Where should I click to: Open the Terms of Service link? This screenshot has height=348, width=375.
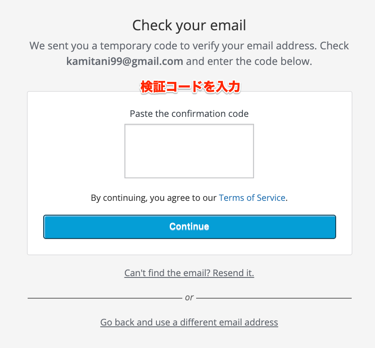tap(252, 198)
